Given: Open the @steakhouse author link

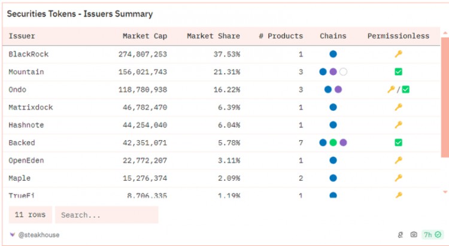Looking at the screenshot, I should point(39,235).
